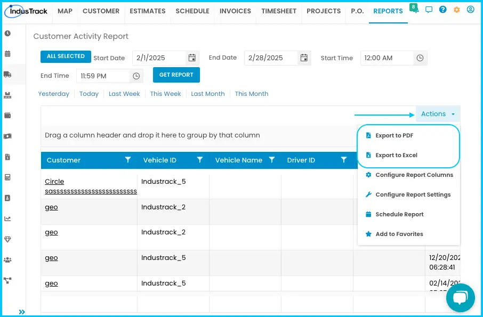Go to the CUSTOMER tab
The height and width of the screenshot is (317, 483).
point(101,11)
